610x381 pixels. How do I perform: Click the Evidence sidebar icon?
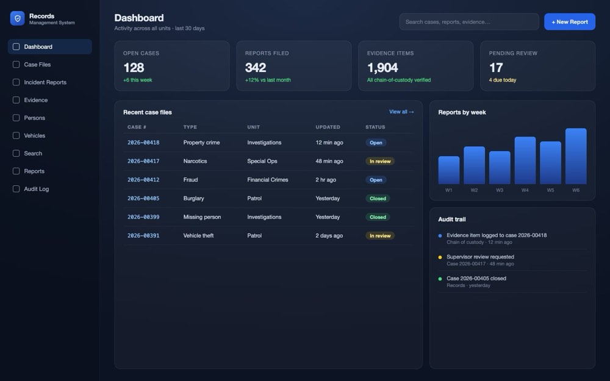click(16, 100)
